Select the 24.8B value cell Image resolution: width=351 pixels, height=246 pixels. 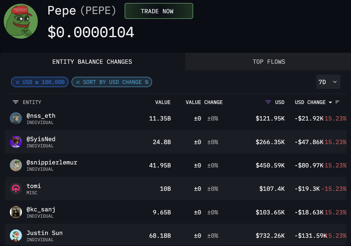tap(162, 142)
